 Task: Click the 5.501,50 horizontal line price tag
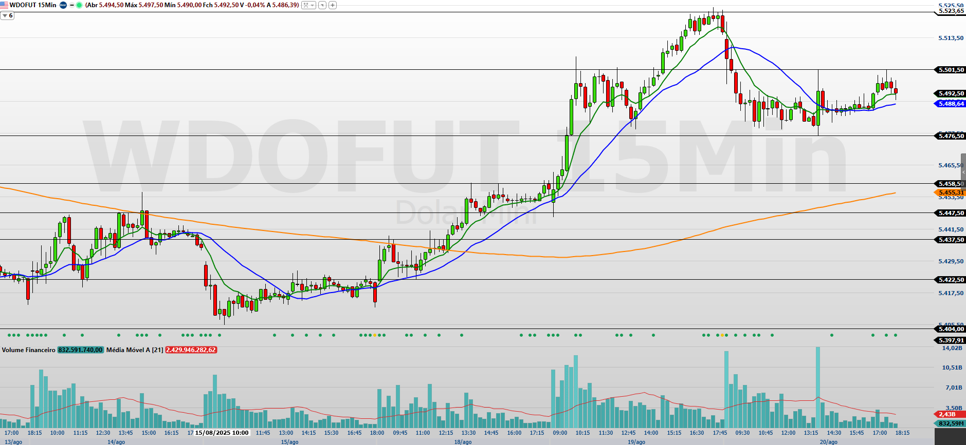pyautogui.click(x=951, y=70)
